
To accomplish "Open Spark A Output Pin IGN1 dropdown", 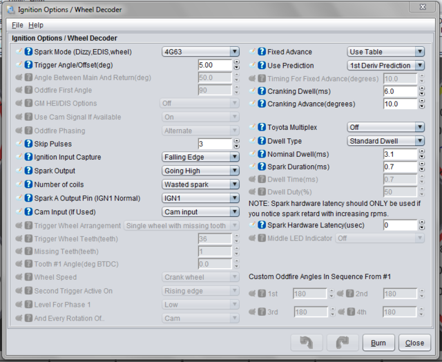I will [x=200, y=198].
